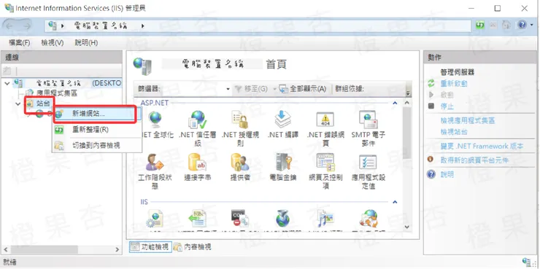Click the home icon in the address toolbar
Viewport: 540px width, 269px height.
506,25
